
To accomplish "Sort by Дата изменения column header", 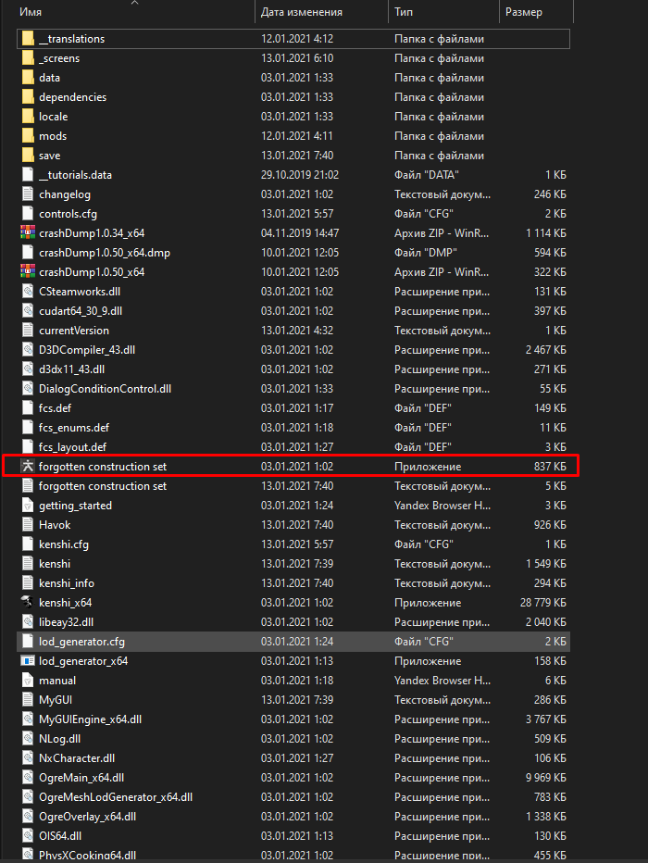I will [x=302, y=12].
